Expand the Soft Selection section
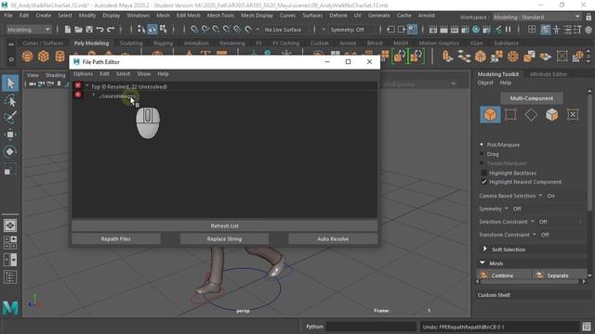 [x=485, y=249]
